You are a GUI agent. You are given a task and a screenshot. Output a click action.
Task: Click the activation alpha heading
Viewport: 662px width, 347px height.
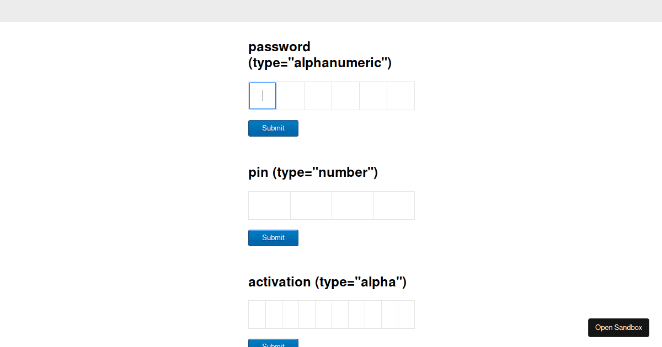pos(328,281)
